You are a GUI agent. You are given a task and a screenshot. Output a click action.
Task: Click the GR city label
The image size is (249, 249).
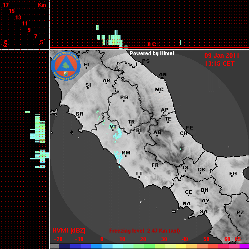(79, 114)
